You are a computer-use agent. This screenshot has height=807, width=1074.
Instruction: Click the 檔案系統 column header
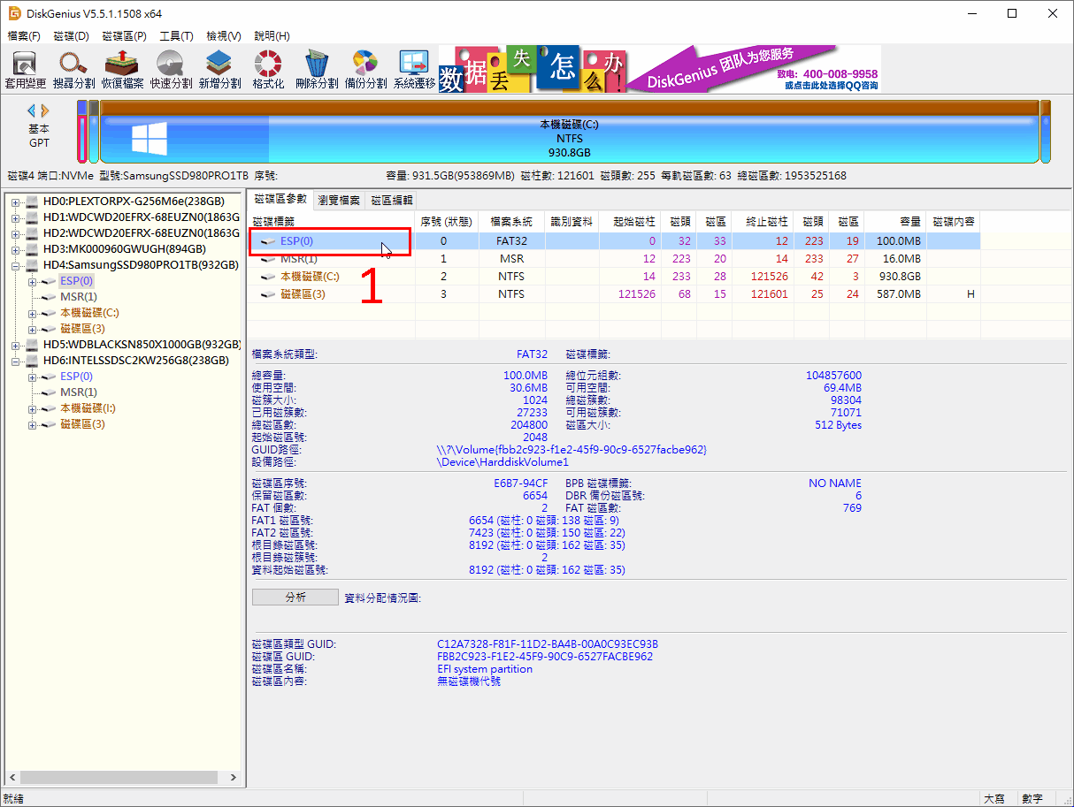point(512,221)
